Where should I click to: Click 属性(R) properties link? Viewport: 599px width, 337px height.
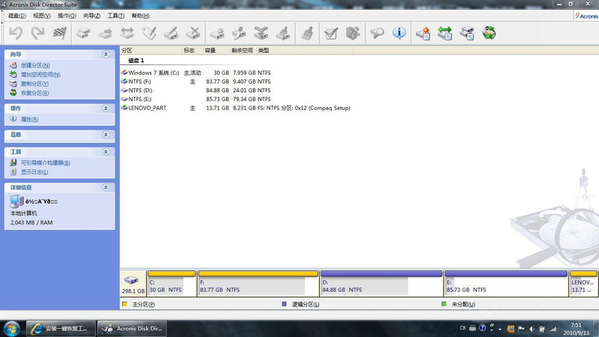click(x=29, y=119)
